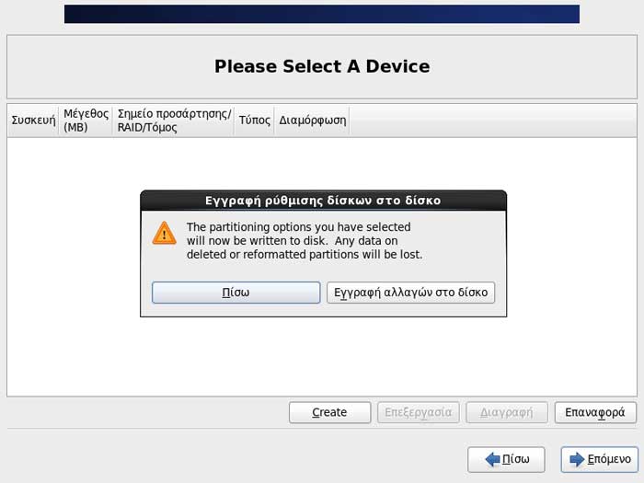Click the Εγγραφή ρύθμισης δίσκων dialog title bar
Viewport: 644px width, 483px height.
[x=323, y=201]
